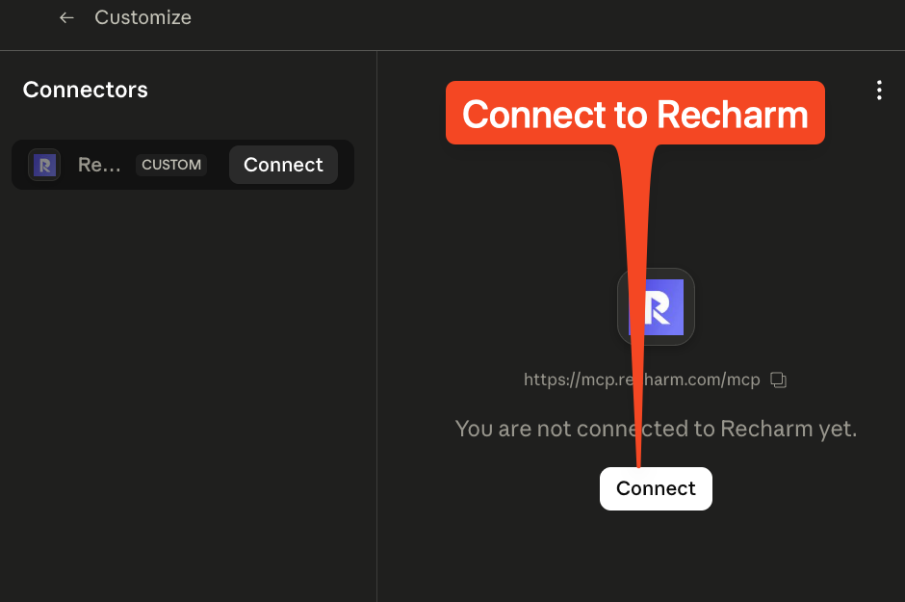Click 'You are not connected to Recharm yet.' text

click(656, 429)
